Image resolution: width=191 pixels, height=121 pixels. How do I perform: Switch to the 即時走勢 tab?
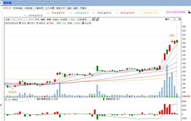pyautogui.click(x=18, y=8)
